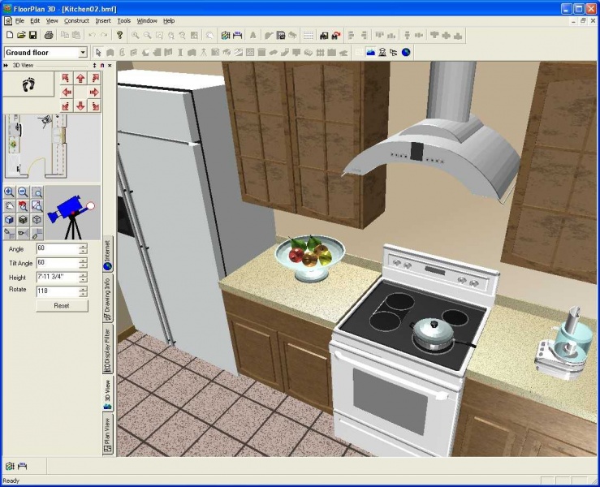This screenshot has height=487, width=600.
Task: Click the blue globe icon in second toolbar
Action: pos(406,53)
